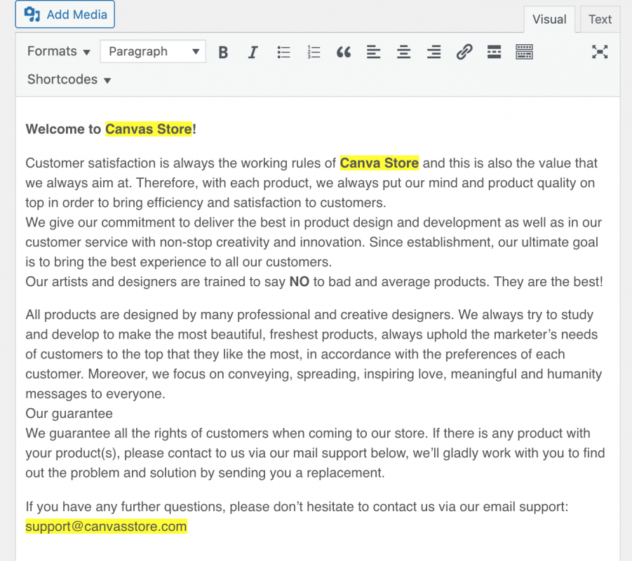Open the Paragraph style dropdown
This screenshot has width=632, height=561.
point(153,52)
